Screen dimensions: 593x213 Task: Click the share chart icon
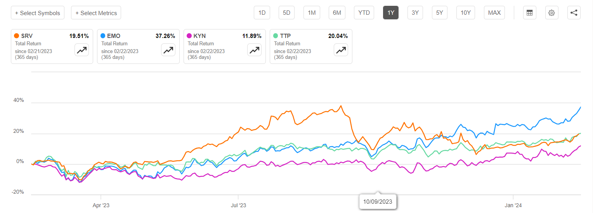point(574,13)
